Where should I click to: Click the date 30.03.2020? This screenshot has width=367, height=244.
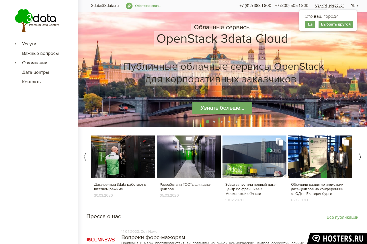click(104, 195)
